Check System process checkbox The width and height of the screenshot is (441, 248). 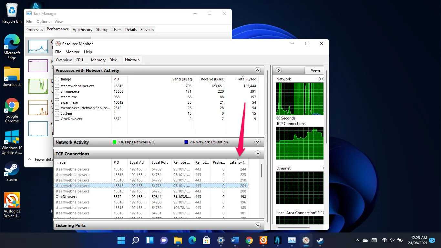57,113
